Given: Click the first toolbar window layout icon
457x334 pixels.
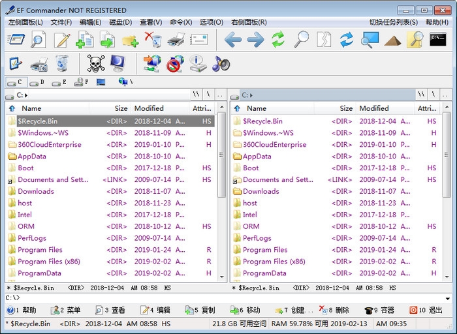Looking at the screenshot, I should pyautogui.click(x=16, y=39).
